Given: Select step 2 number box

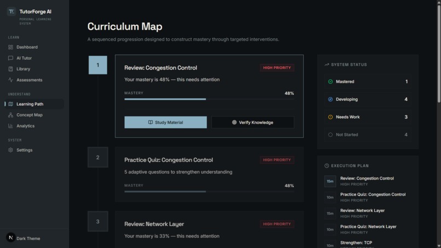Looking at the screenshot, I should point(98,157).
